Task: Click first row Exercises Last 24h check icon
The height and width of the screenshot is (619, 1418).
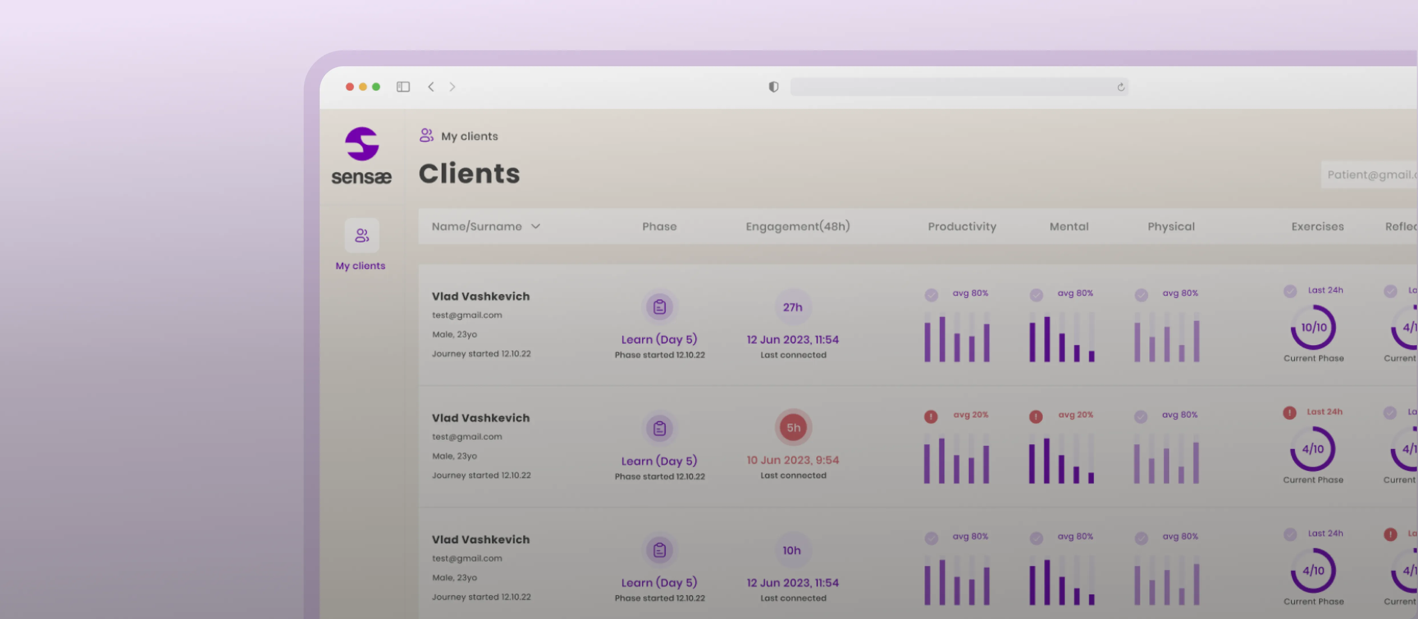Action: [x=1290, y=291]
